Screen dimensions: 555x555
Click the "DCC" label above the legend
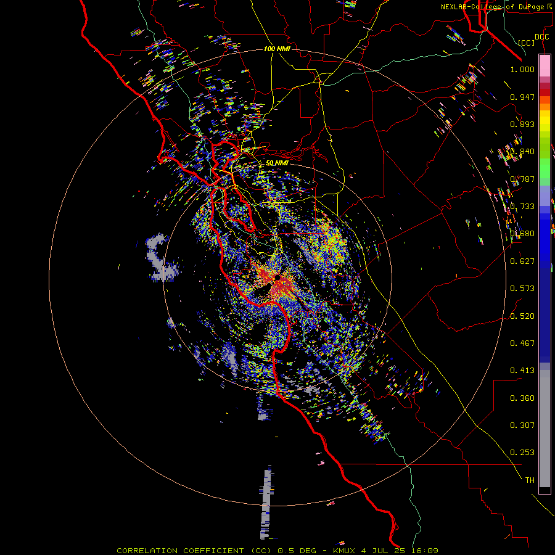(x=542, y=36)
